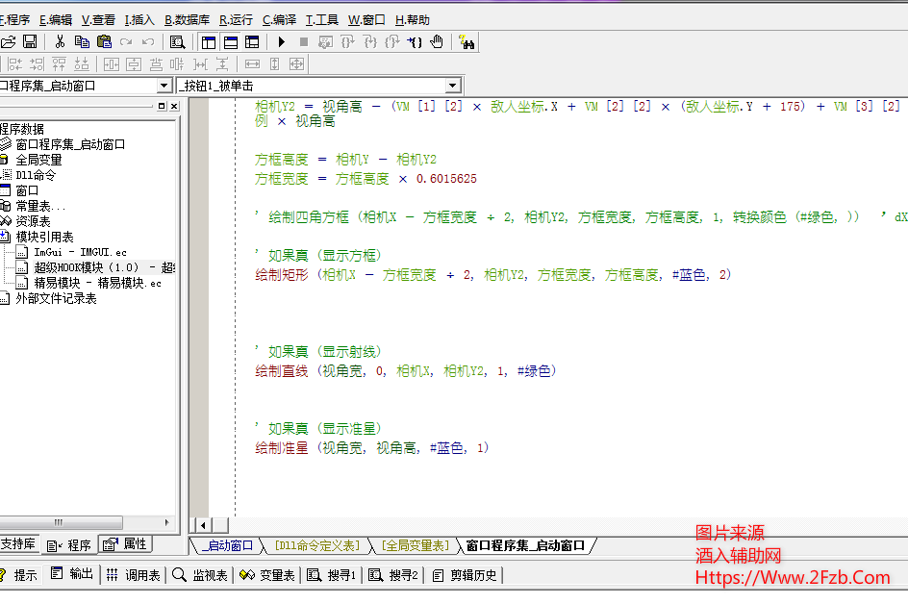The width and height of the screenshot is (908, 604).
Task: Open the R.运行 menu
Action: [236, 19]
